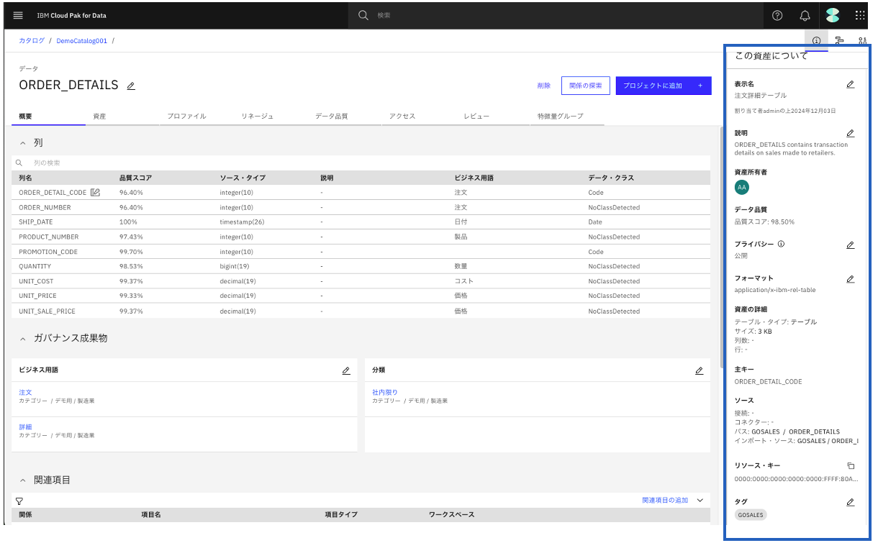Focus the top global search field
Viewport: 878px width, 543px height.
(554, 15)
